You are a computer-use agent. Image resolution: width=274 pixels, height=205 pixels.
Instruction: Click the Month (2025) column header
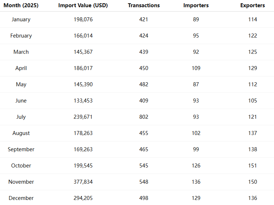click(21, 5)
